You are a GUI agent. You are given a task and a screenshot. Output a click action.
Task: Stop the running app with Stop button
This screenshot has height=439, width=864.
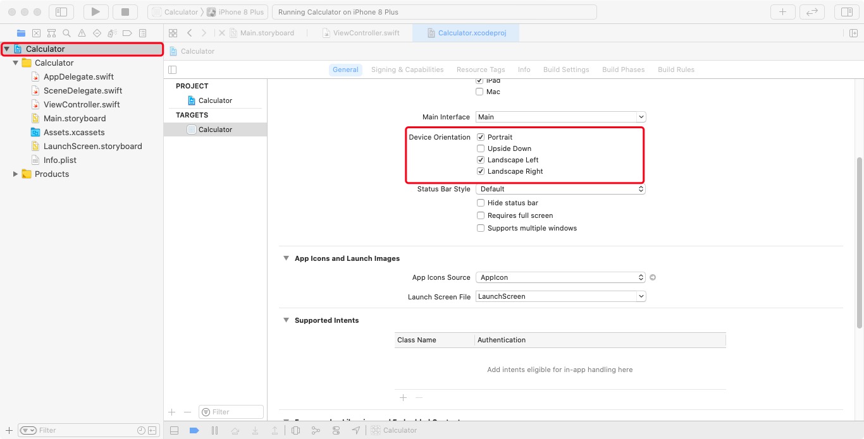point(125,12)
